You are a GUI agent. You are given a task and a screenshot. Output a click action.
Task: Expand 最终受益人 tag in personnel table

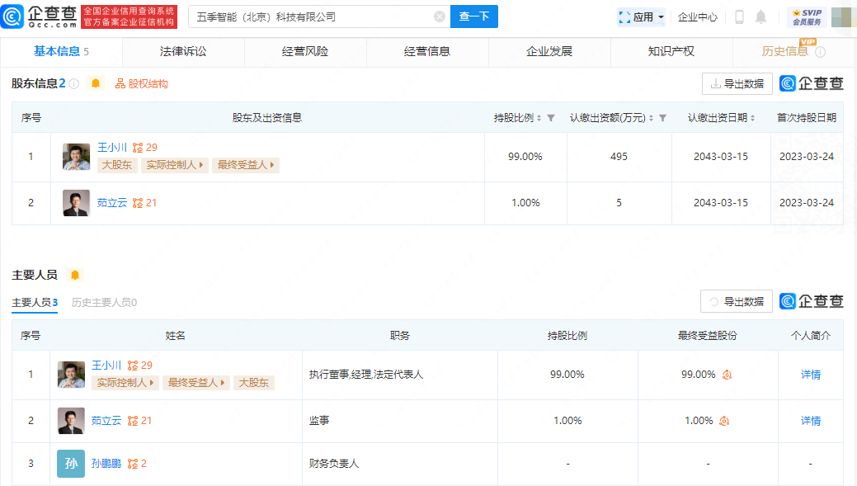[x=196, y=383]
